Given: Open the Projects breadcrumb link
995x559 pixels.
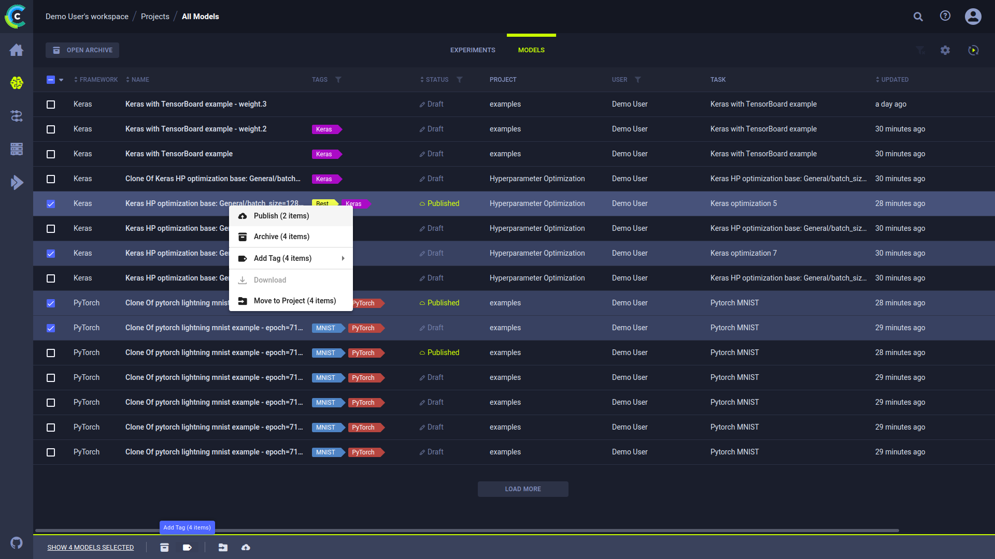Looking at the screenshot, I should tap(155, 17).
